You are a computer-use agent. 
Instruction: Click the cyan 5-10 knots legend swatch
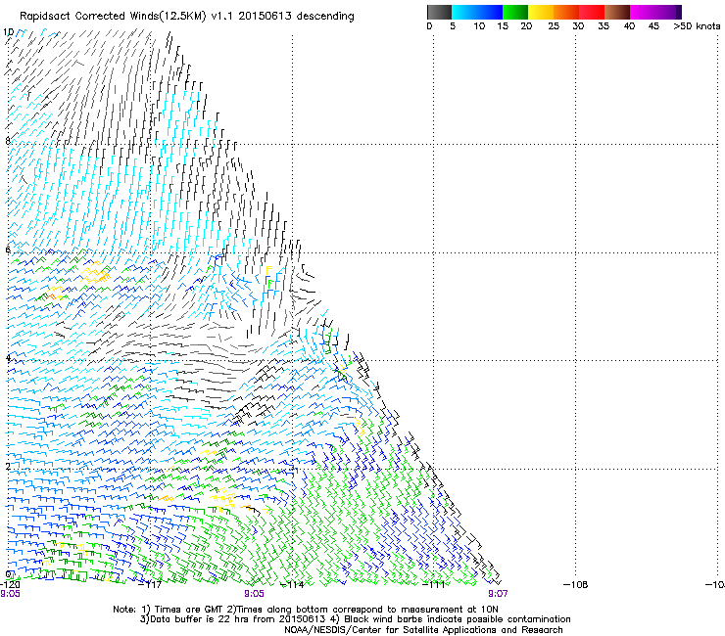coord(463,12)
